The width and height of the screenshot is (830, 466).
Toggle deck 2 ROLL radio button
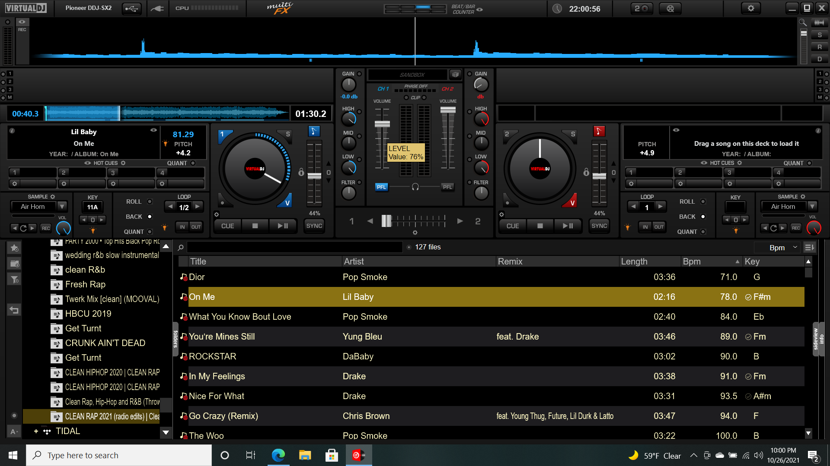(703, 202)
